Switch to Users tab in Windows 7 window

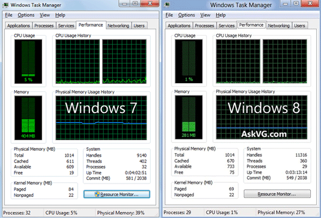pos(139,26)
